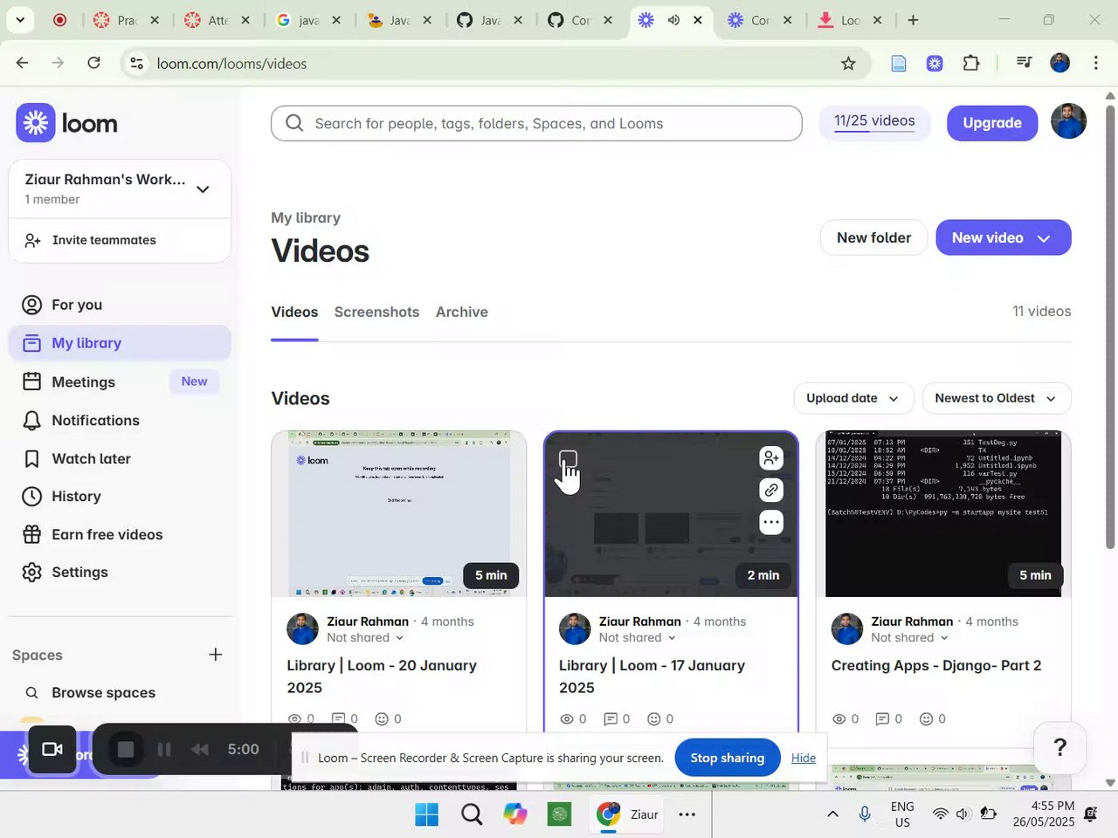Expand Not shared on the 20 January video
1118x838 pixels.
click(x=365, y=638)
